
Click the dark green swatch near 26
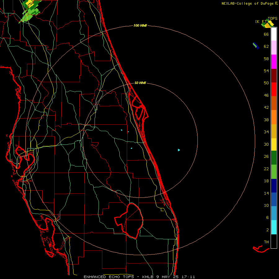coord(274,158)
